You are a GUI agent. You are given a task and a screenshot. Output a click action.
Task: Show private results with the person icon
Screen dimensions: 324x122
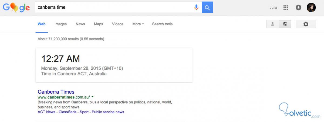pos(272,24)
